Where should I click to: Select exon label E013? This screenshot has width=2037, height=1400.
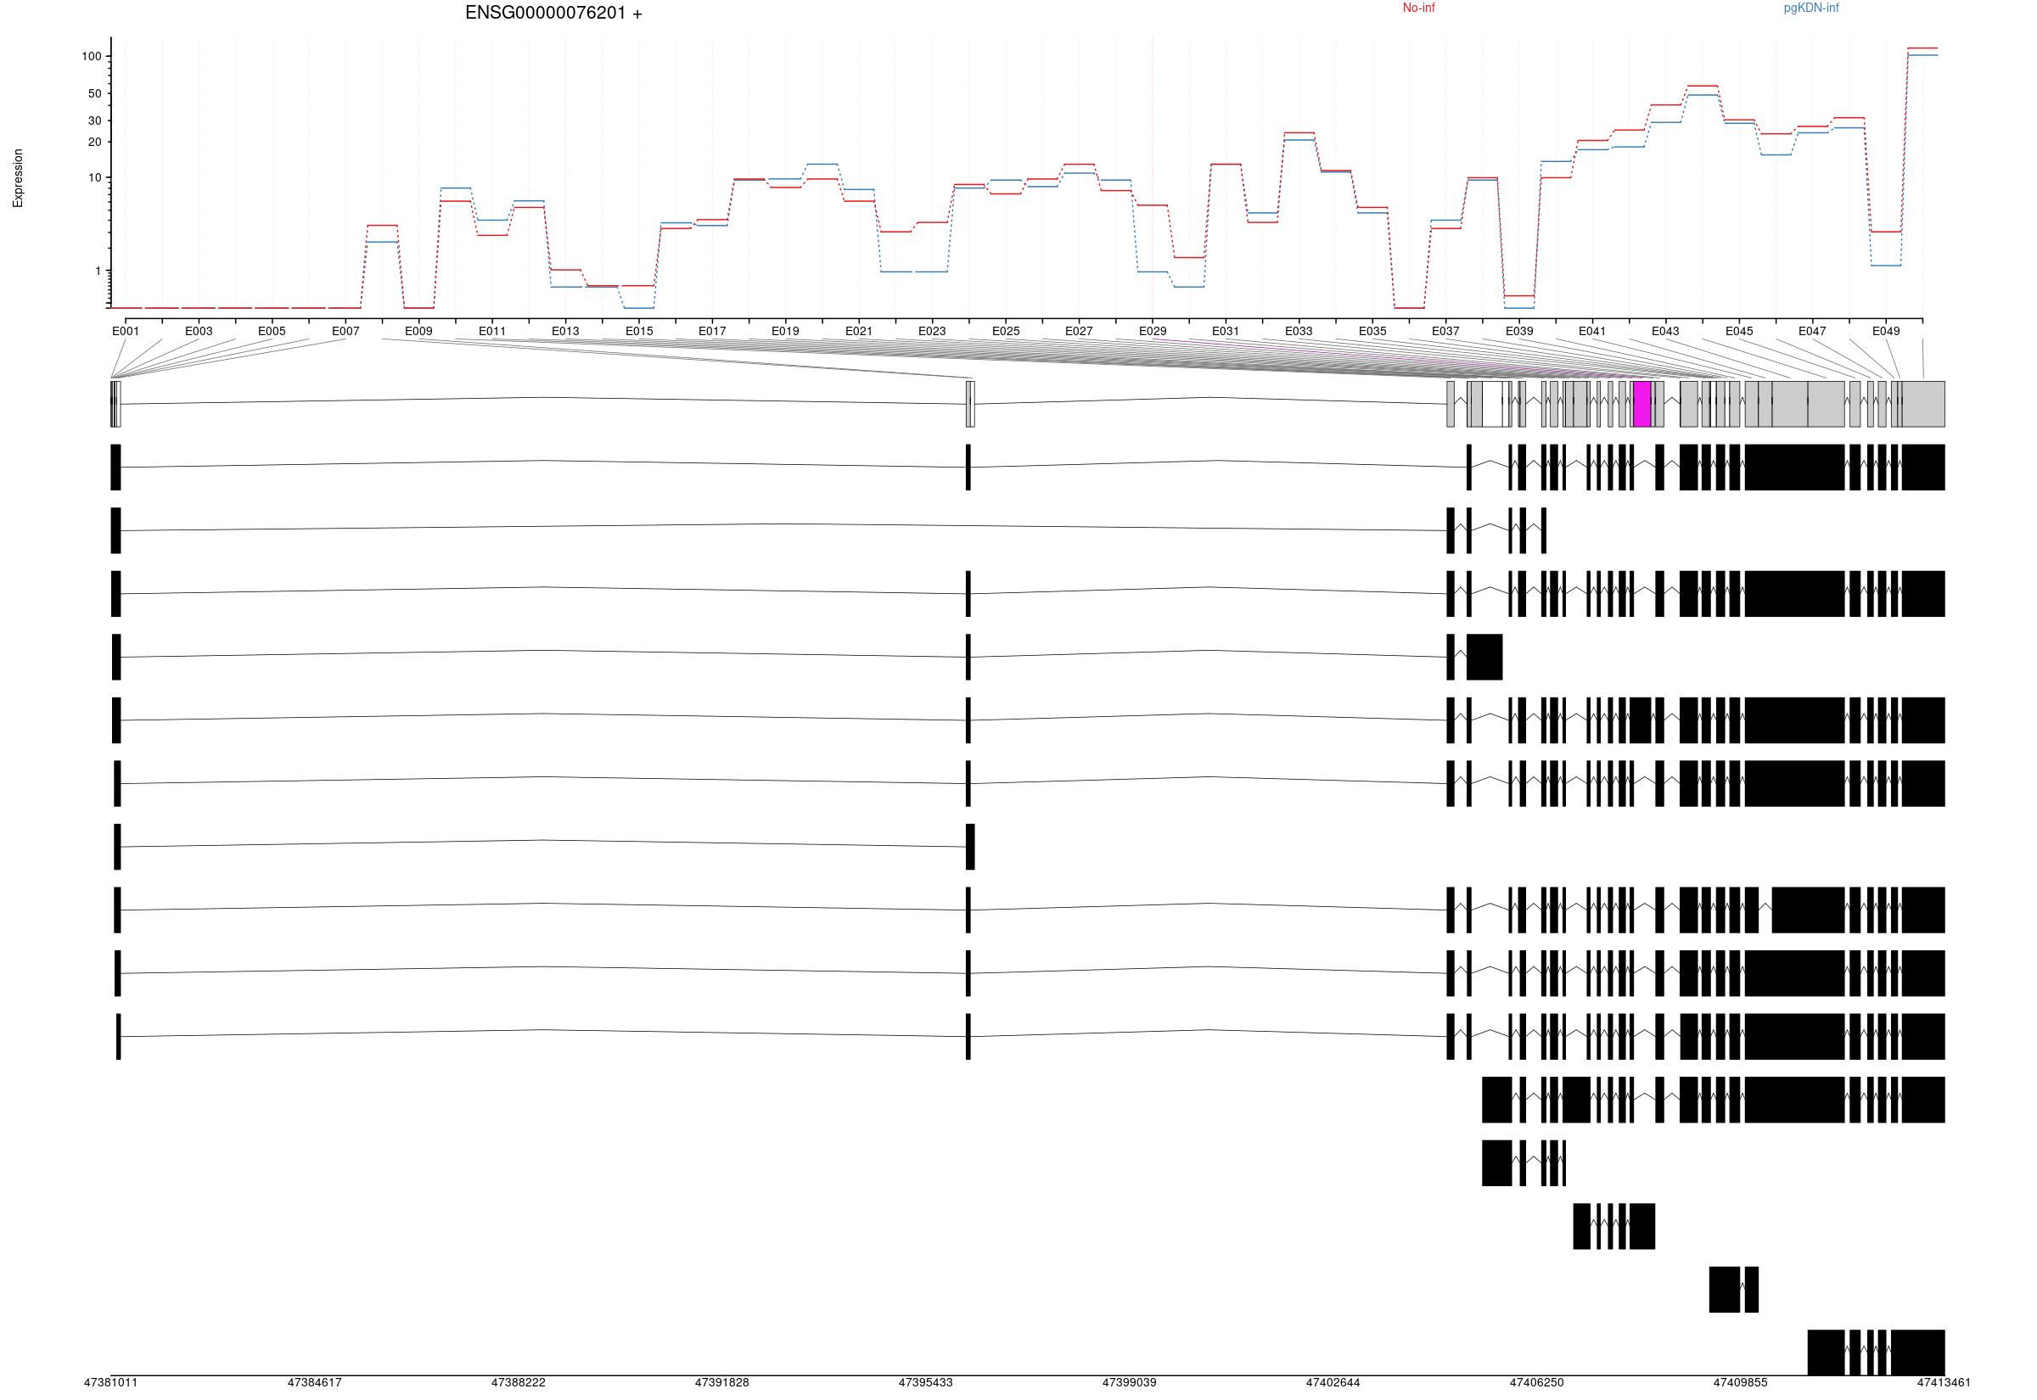[x=566, y=331]
